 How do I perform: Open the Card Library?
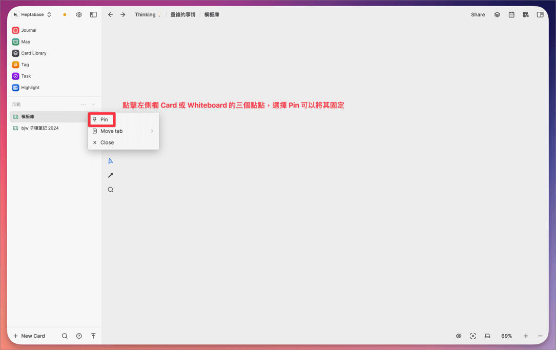coord(29,53)
